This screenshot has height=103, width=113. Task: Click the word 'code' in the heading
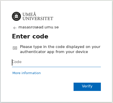click(40, 36)
